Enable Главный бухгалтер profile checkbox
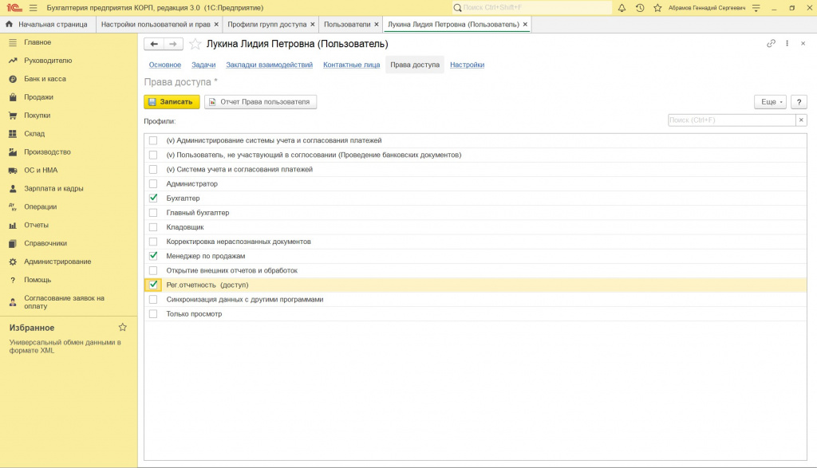Screen dimensions: 817x468 (152, 212)
